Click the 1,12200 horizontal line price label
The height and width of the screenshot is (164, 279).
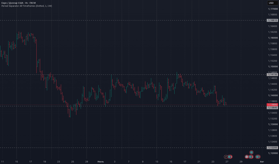pos(272,148)
